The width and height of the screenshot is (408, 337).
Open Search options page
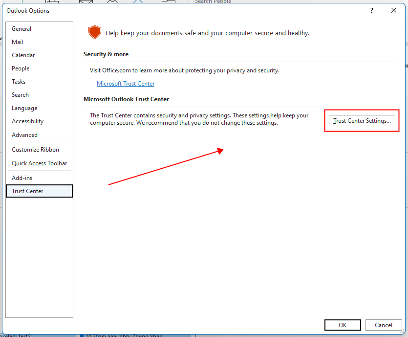pyautogui.click(x=20, y=95)
